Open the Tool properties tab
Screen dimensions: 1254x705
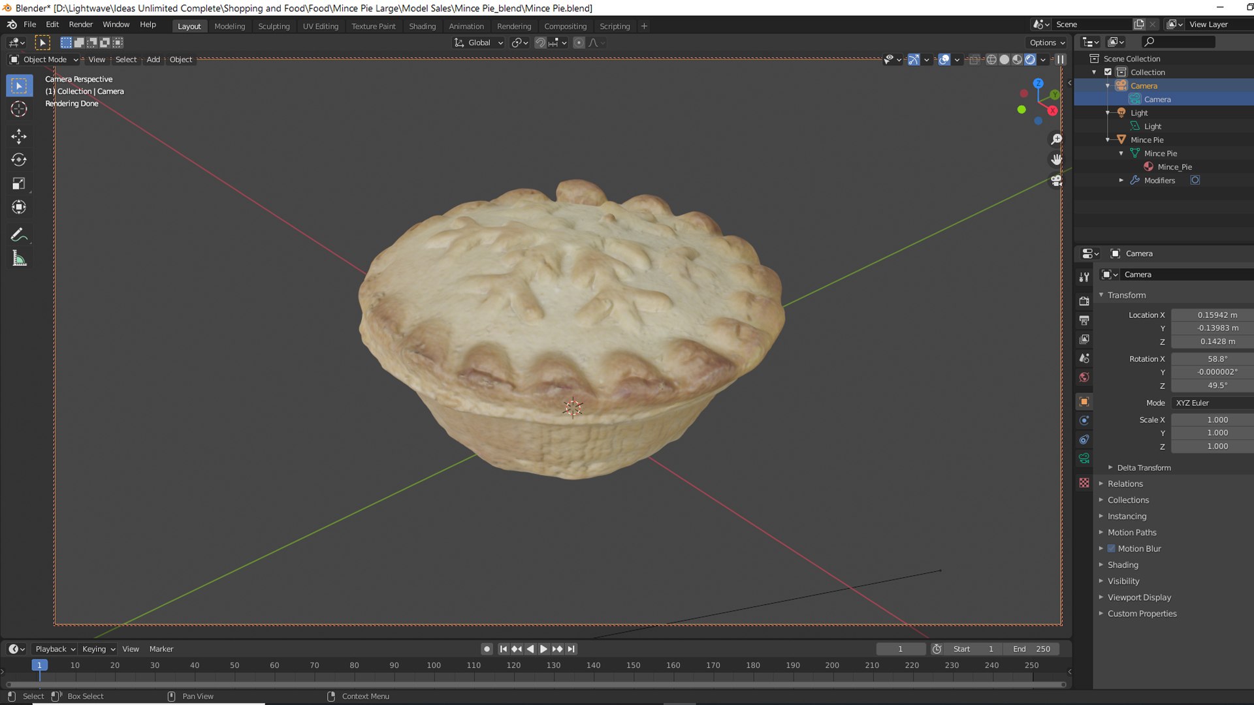[x=1084, y=277]
